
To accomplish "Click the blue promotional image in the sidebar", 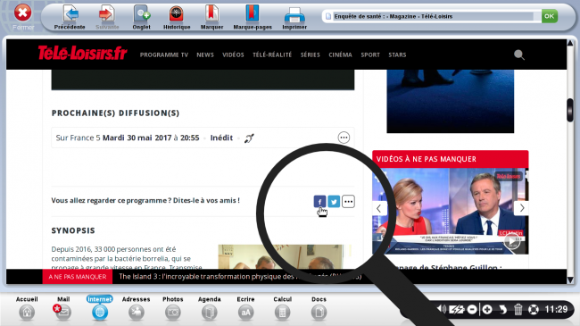I will click(450, 101).
